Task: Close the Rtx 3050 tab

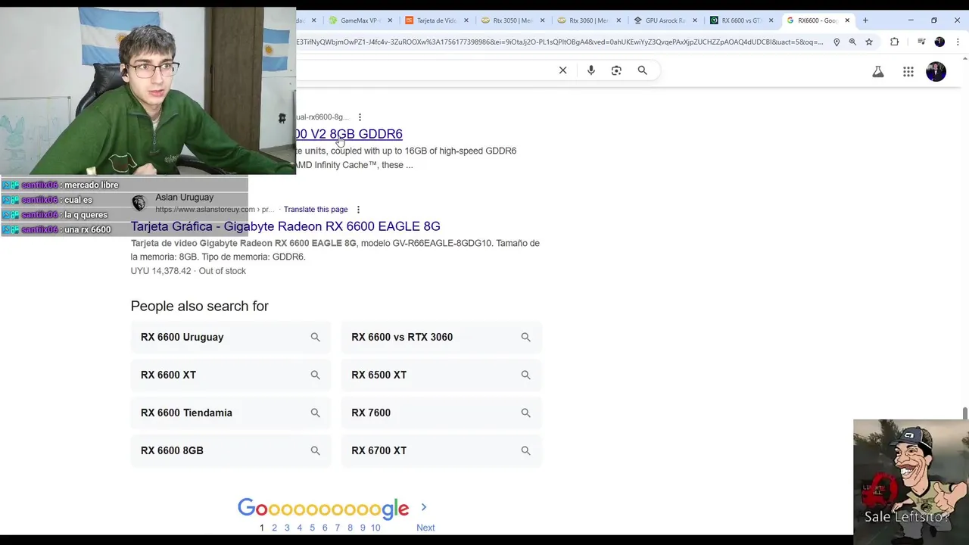Action: pos(542,20)
